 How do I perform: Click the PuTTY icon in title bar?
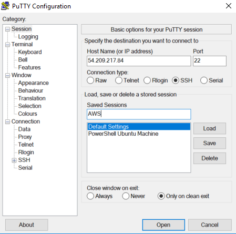[x=5, y=6]
